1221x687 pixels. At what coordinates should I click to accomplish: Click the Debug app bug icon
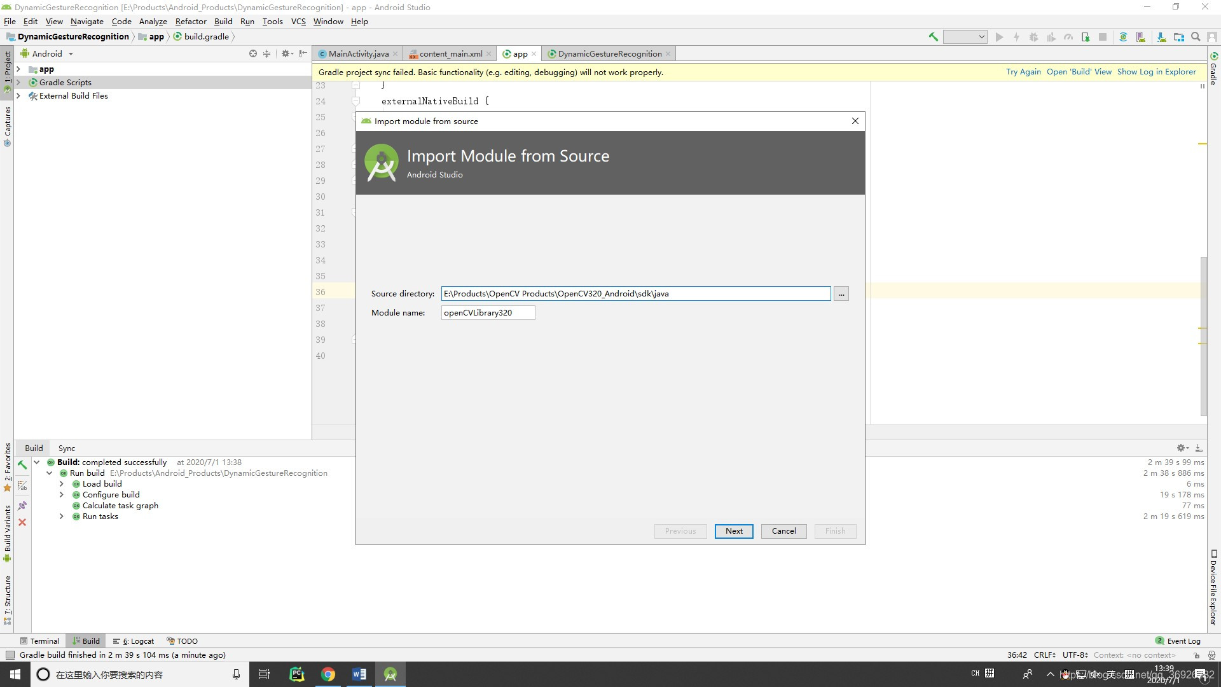coord(1033,37)
